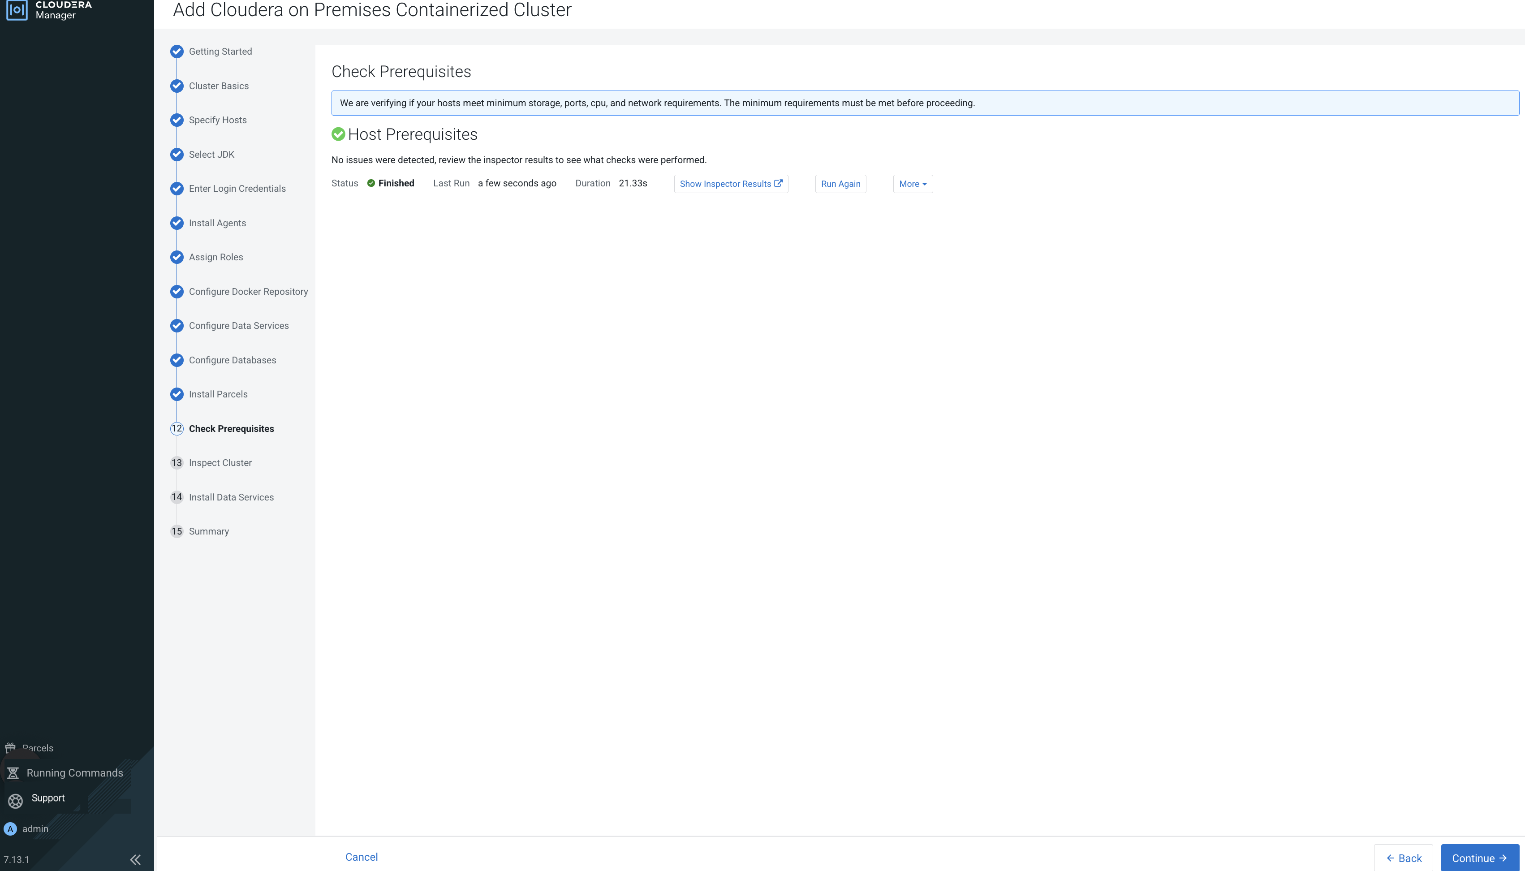Open Parcels from sidebar icon
Viewport: 1525px width, 871px height.
click(10, 748)
